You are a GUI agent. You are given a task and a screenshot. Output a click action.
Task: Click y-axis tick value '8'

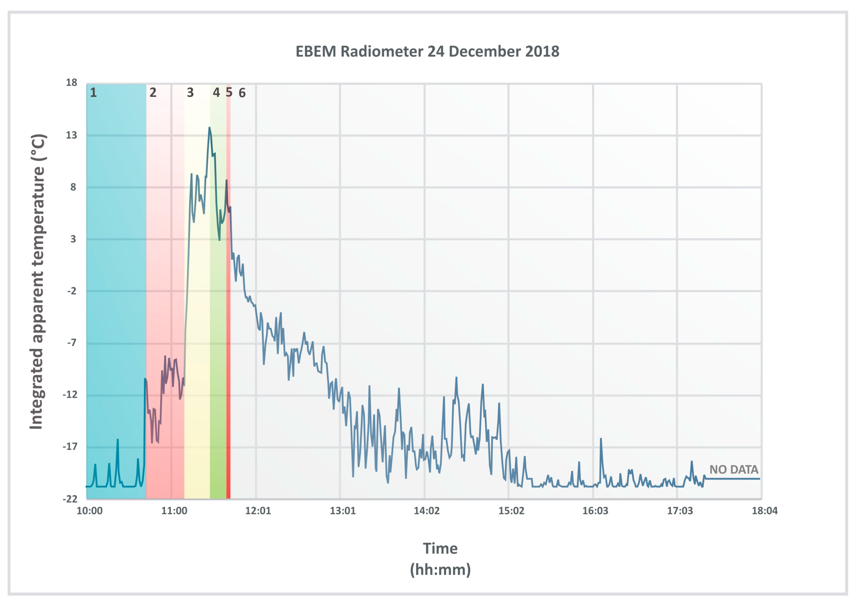(73, 187)
